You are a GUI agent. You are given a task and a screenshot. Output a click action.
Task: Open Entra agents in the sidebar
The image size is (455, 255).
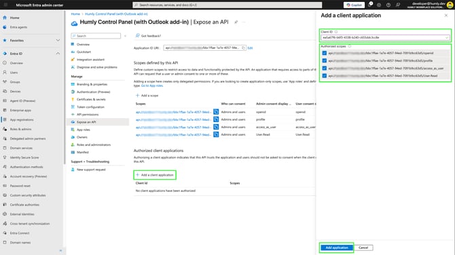point(18,27)
